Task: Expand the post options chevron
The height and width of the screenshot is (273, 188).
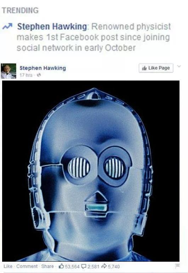Action: (179, 66)
